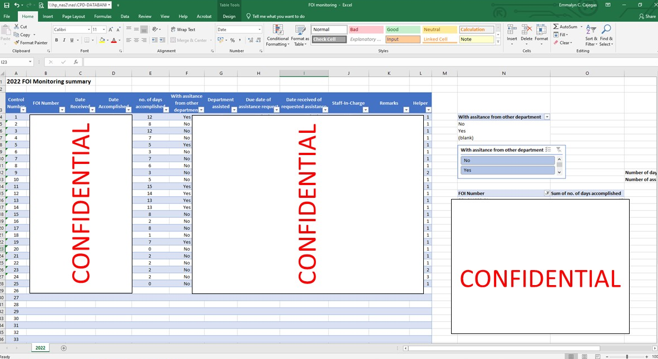Apply the yellow Fill Color
This screenshot has height=359, width=658.
[x=102, y=40]
